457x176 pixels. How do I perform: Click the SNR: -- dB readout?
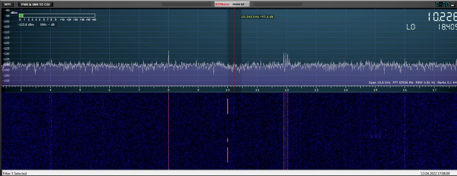pyautogui.click(x=47, y=25)
